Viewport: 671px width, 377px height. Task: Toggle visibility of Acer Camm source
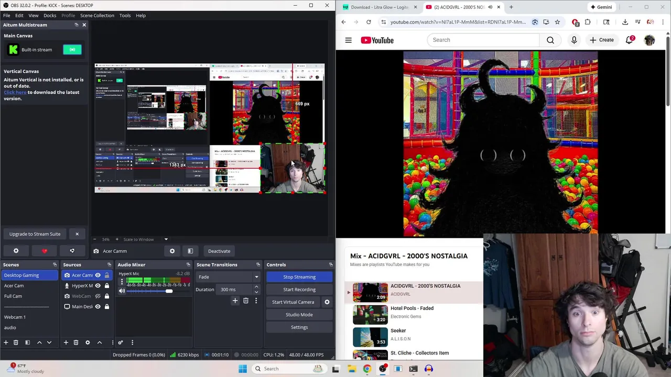point(98,275)
